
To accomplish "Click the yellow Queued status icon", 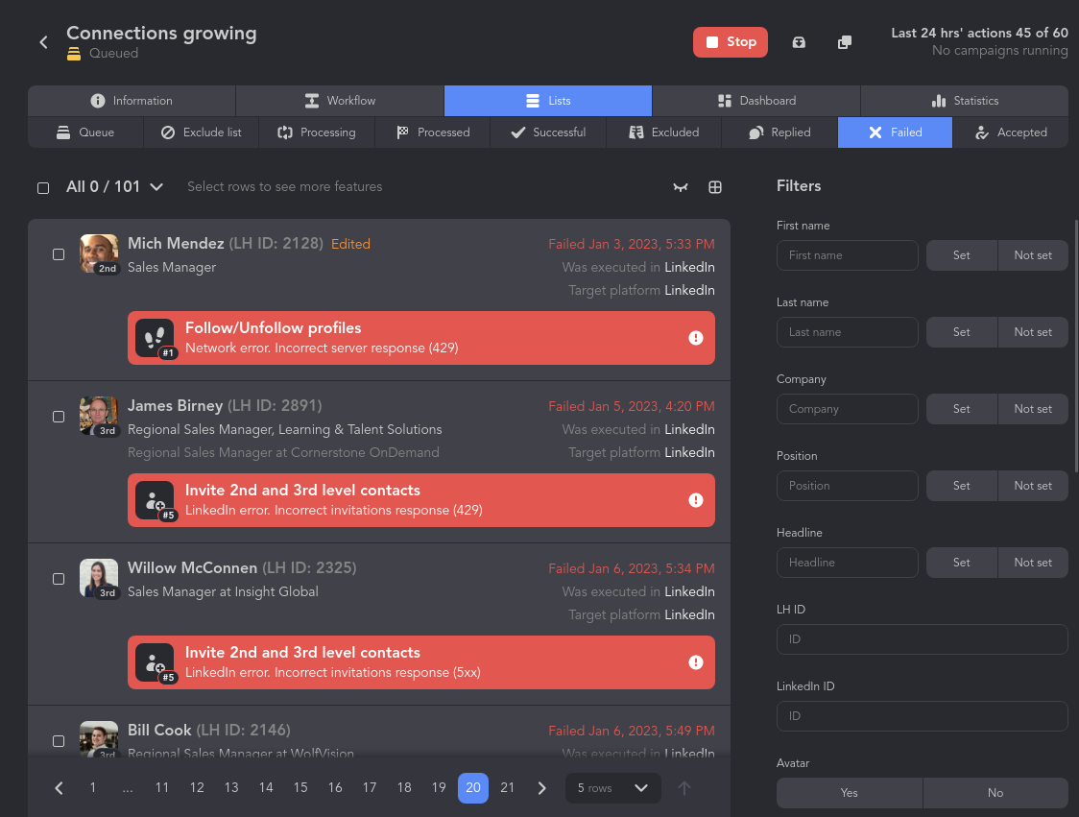I will coord(74,54).
